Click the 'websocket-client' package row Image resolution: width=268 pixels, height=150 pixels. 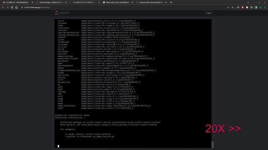point(106,58)
